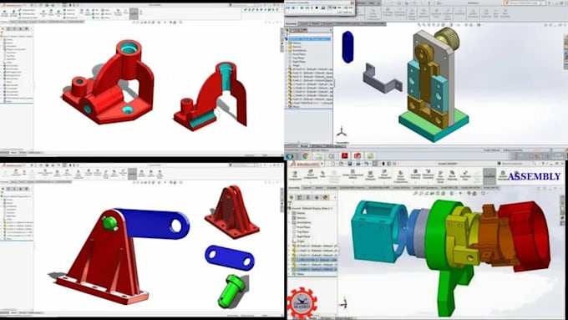The height and width of the screenshot is (320, 568).
Task: Click the tab overflow arrow above the ASSEMBLY window tree
Action: (335, 197)
